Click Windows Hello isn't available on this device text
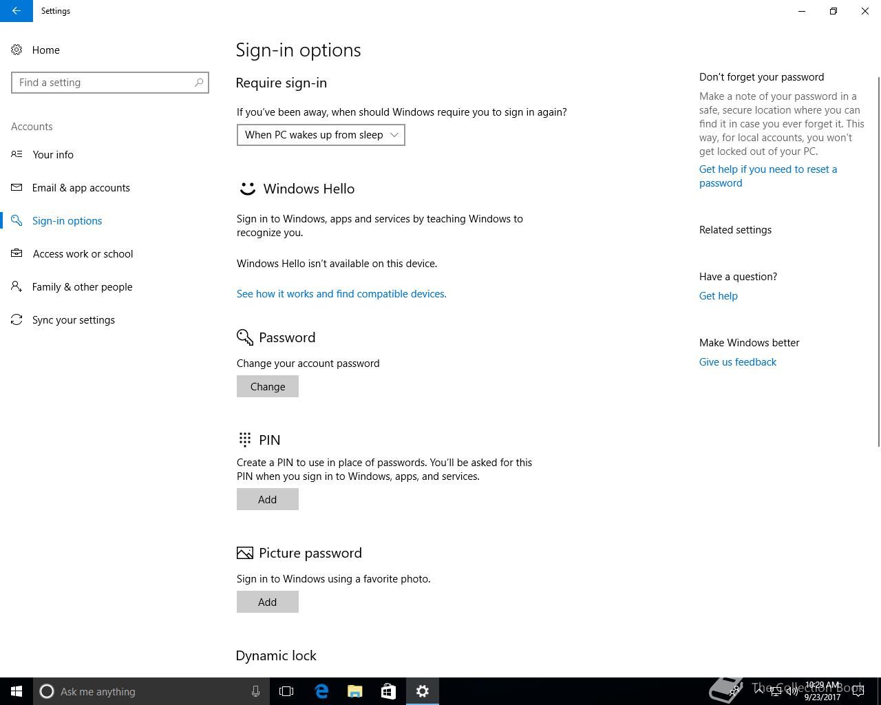Image resolution: width=881 pixels, height=705 pixels. click(x=337, y=264)
